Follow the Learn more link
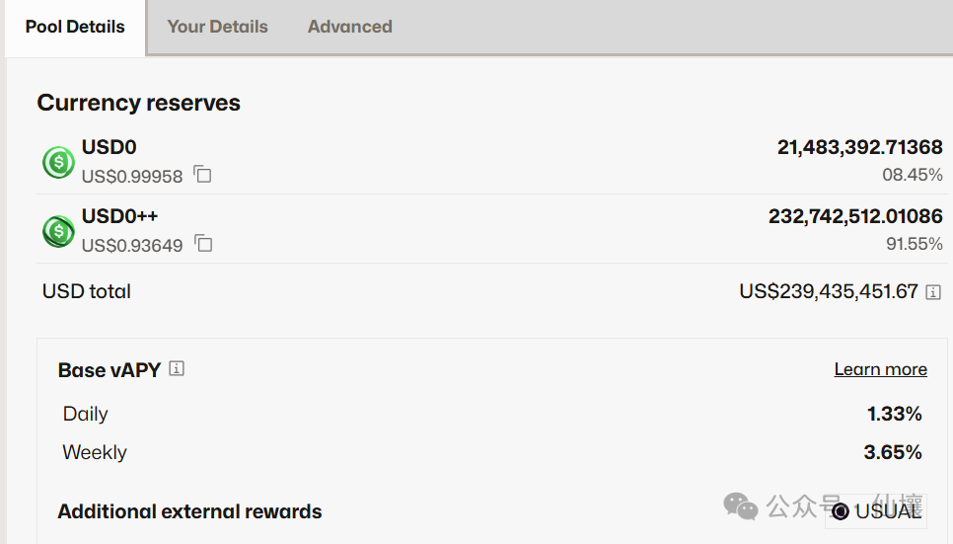 click(880, 369)
